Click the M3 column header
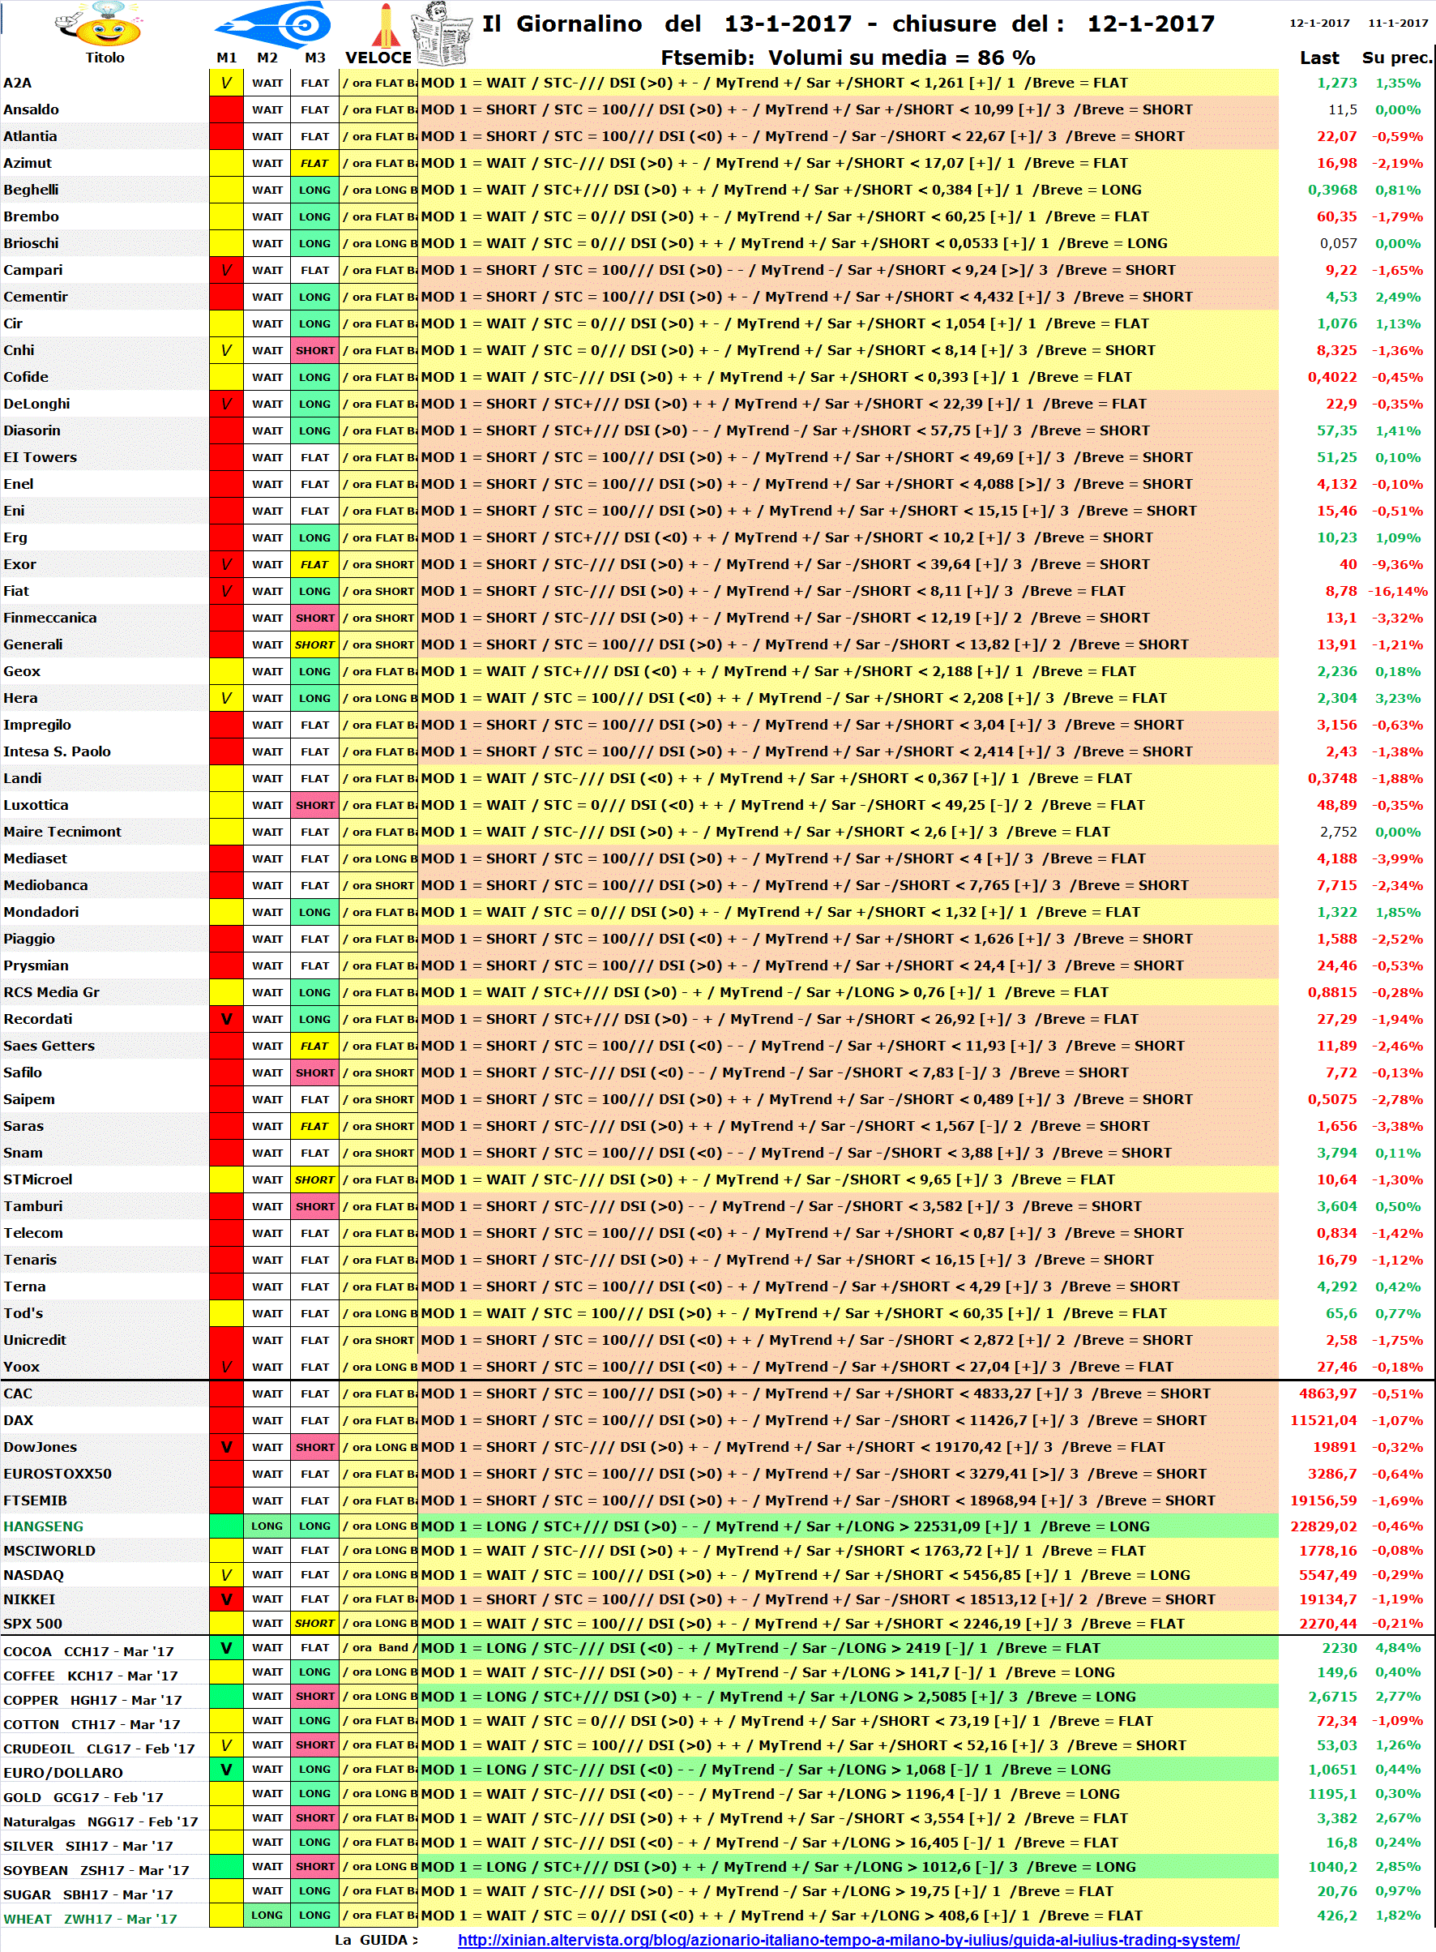The image size is (1436, 1952). (x=314, y=58)
